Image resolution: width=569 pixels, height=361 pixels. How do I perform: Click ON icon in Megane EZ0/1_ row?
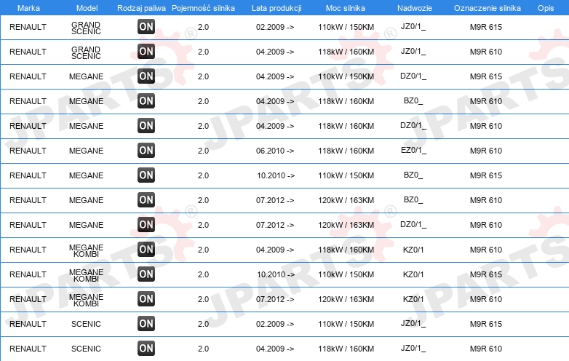(x=146, y=150)
